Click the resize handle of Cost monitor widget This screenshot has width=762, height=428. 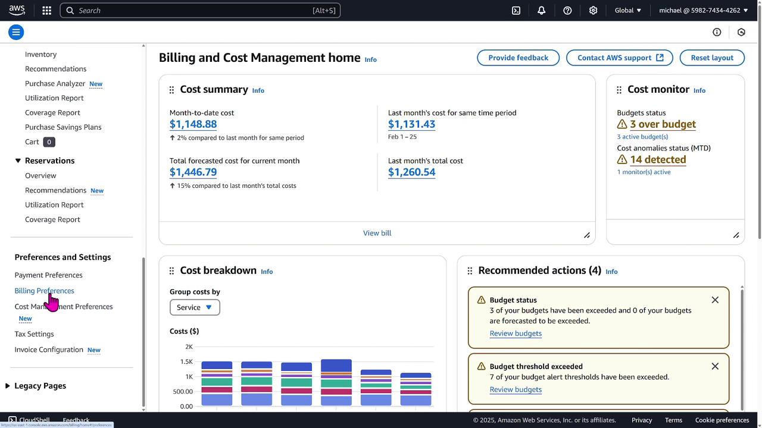pos(736,235)
